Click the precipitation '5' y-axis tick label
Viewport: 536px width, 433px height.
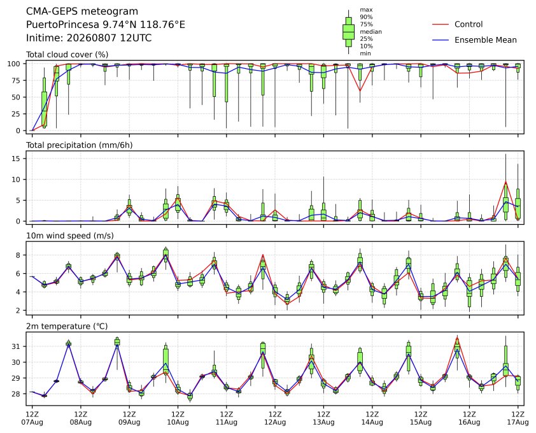pos(19,201)
